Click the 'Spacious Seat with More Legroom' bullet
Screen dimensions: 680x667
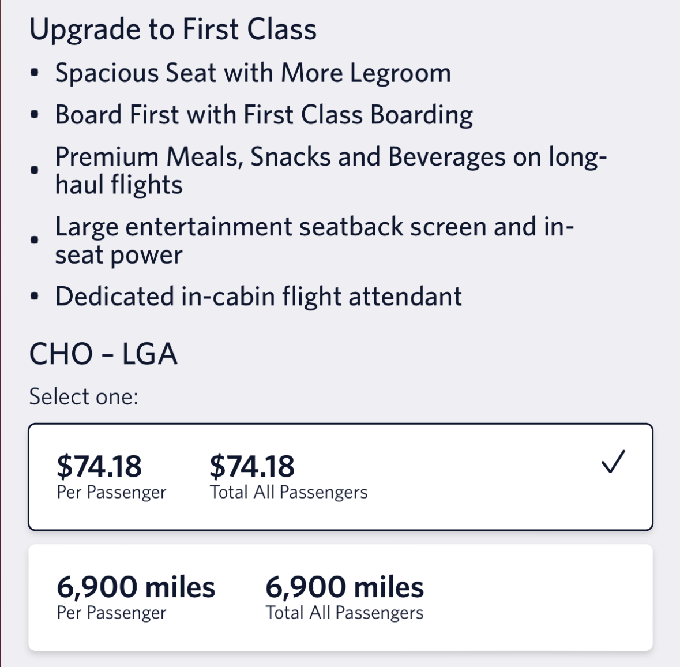(x=253, y=73)
